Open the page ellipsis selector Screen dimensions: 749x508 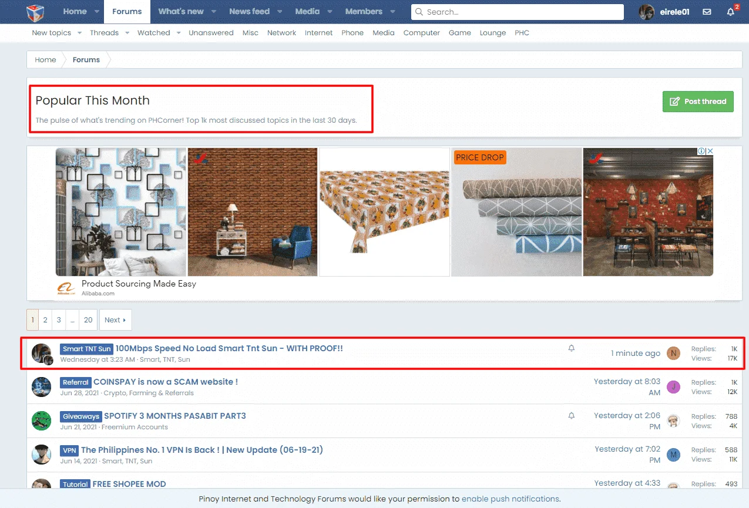pyautogui.click(x=72, y=320)
